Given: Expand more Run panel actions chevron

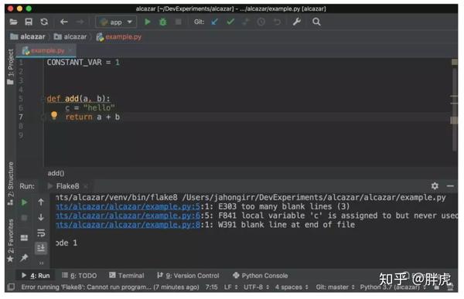Looking at the screenshot, I should coord(41,263).
